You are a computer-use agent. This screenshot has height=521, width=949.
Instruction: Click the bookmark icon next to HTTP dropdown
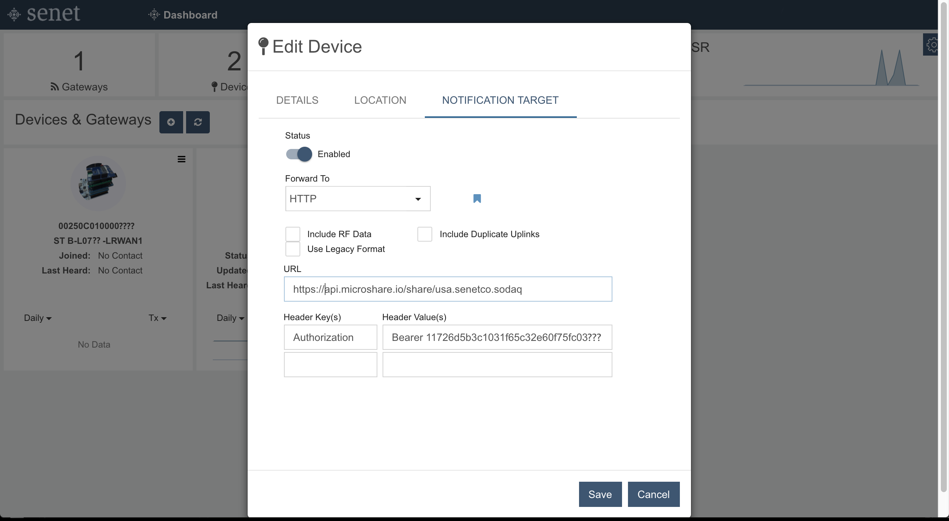point(477,198)
